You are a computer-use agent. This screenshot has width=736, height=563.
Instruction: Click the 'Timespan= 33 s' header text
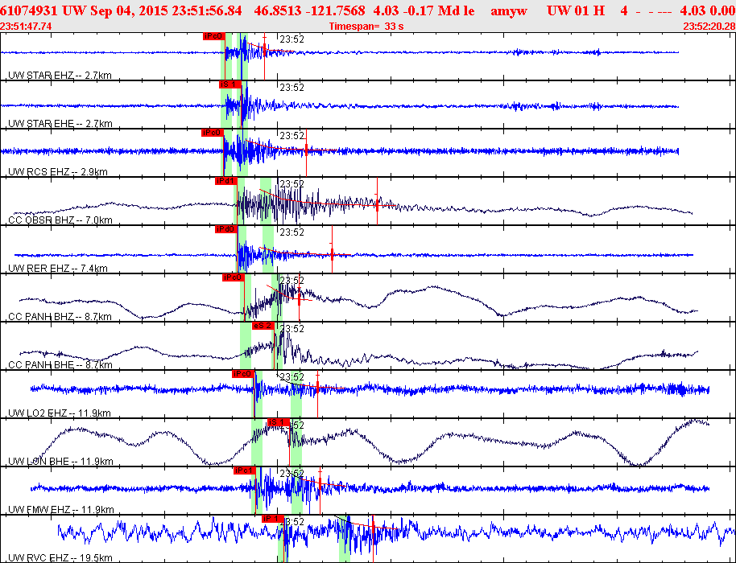(x=366, y=27)
